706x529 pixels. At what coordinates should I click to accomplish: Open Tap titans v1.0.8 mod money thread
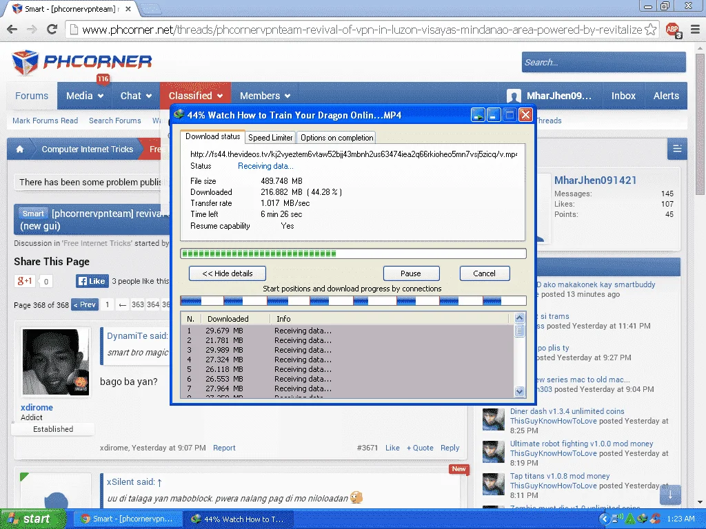pyautogui.click(x=560, y=476)
